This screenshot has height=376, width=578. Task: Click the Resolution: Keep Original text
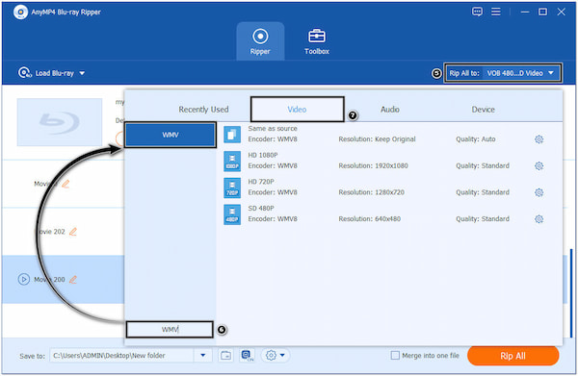coord(377,139)
